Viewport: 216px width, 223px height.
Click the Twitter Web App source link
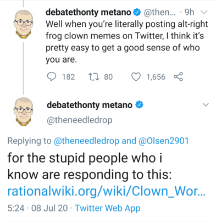[x=108, y=208]
